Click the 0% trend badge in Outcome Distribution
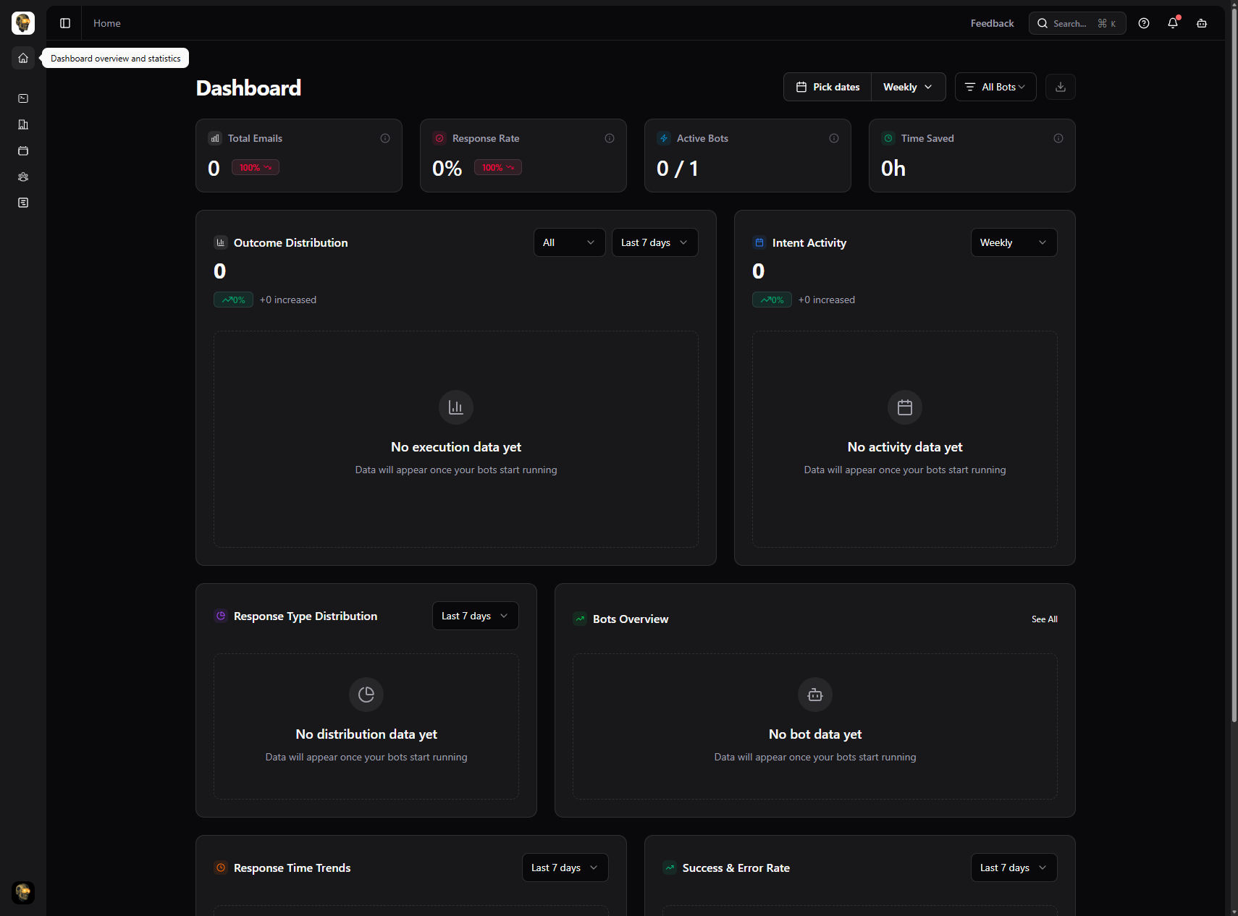Viewport: 1238px width, 916px height. click(x=233, y=300)
